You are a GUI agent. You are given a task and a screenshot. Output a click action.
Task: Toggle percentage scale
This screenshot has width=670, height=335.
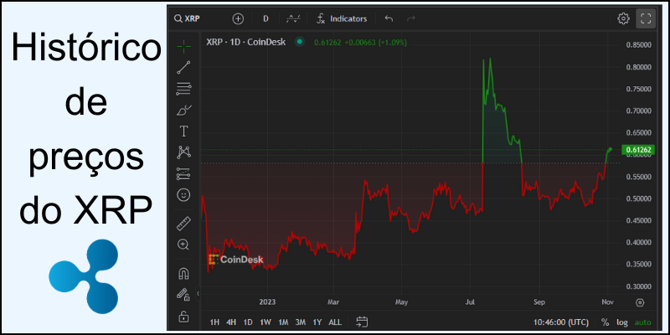(605, 322)
